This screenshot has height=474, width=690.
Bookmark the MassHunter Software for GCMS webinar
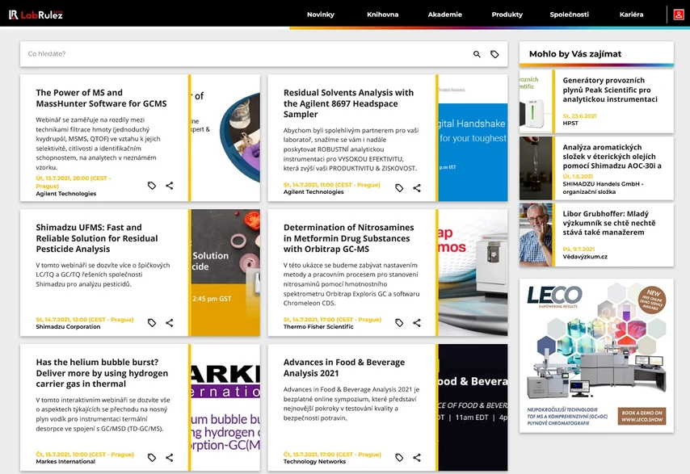152,187
